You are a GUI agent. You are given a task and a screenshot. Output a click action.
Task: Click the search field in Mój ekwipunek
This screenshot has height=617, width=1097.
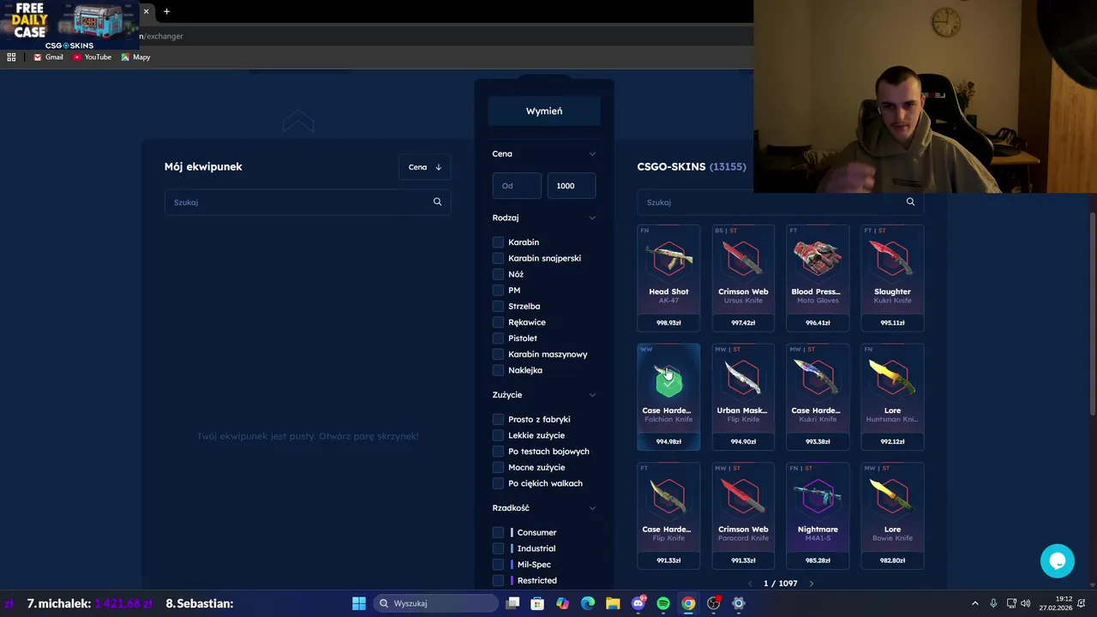click(308, 202)
